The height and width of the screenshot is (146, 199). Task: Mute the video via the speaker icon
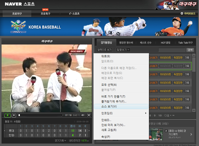[83, 115]
